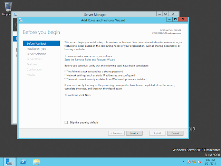Click the wizard title bar icon
This screenshot has width=221, height=166.
pyautogui.click(x=21, y=20)
